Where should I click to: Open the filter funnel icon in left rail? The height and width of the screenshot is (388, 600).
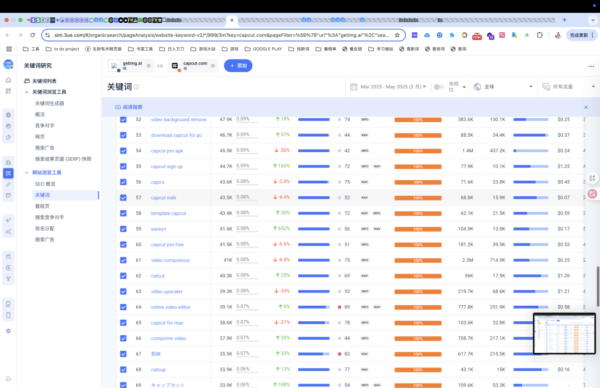pyautogui.click(x=8, y=279)
